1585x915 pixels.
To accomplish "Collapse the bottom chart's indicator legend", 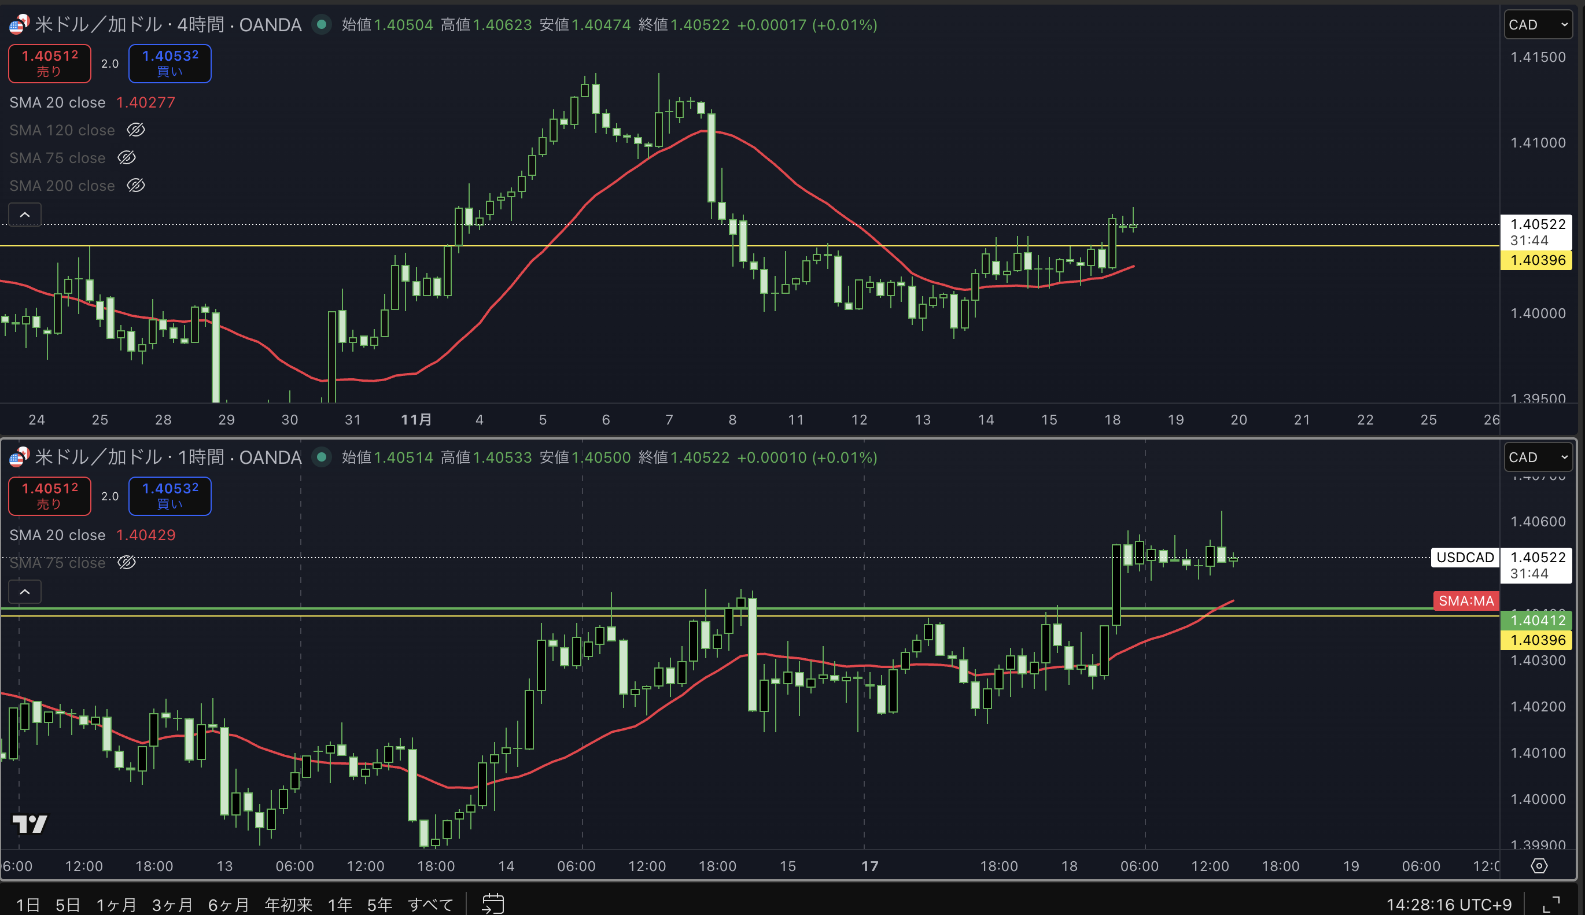I will click(24, 591).
